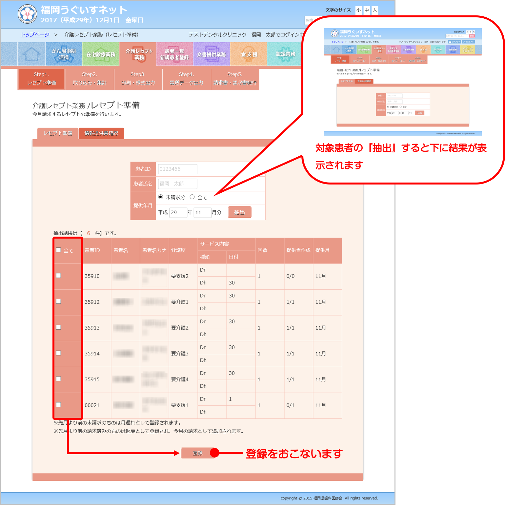The image size is (505, 505).
Task: Open 在宅診療業務 navigation icon
Action: 101,54
